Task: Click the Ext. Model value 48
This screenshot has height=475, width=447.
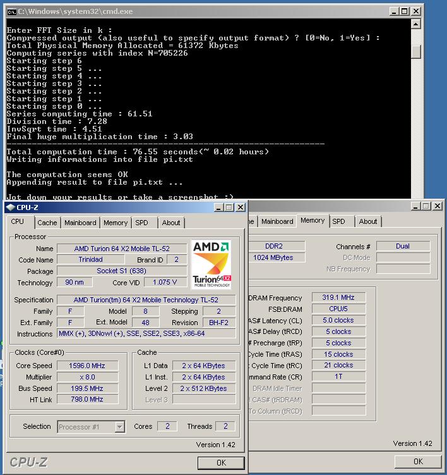Action: pyautogui.click(x=145, y=323)
